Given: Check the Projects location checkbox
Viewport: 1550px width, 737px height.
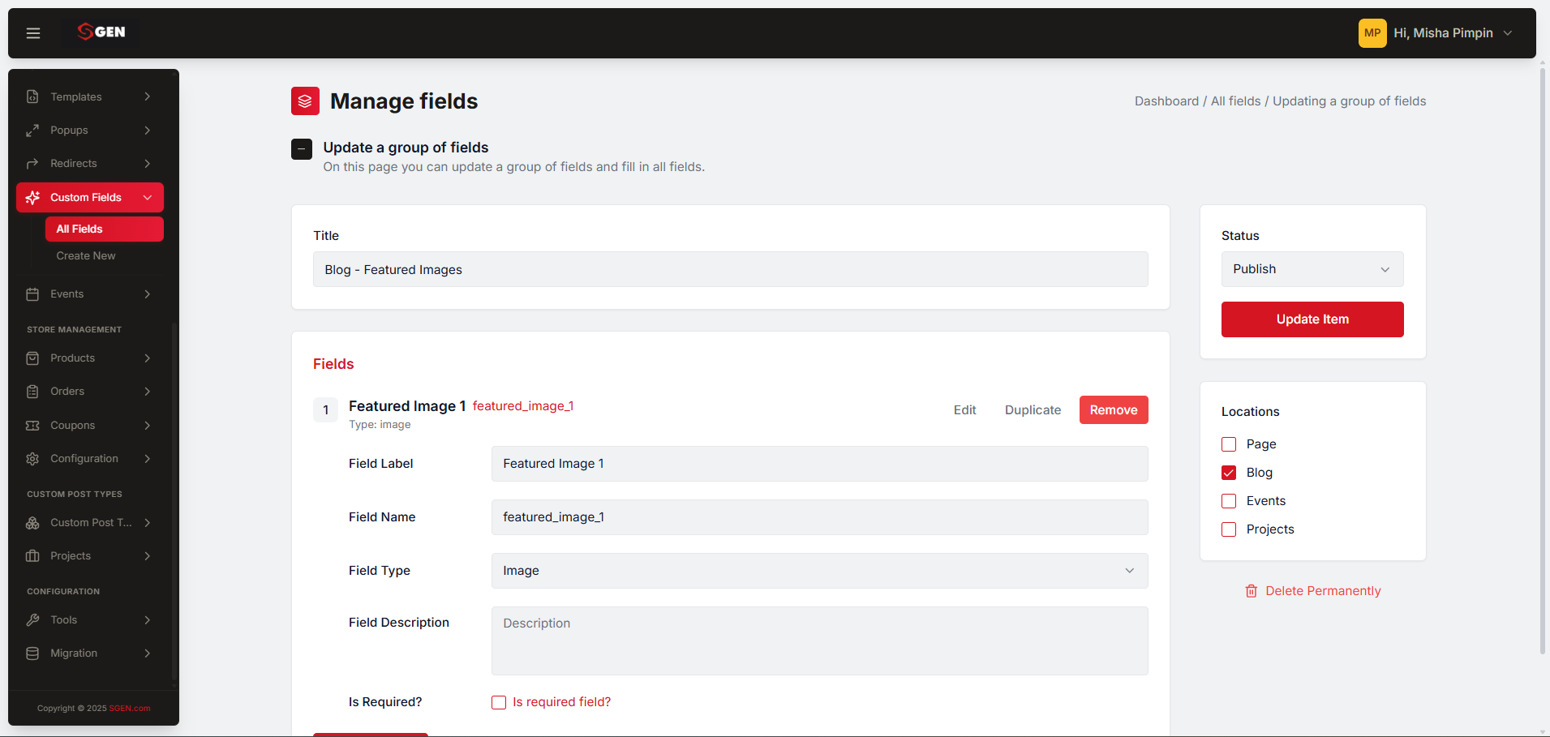Looking at the screenshot, I should pos(1229,529).
